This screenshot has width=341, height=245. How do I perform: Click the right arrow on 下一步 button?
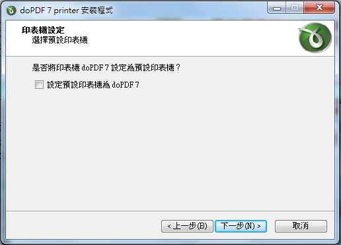coord(259,227)
